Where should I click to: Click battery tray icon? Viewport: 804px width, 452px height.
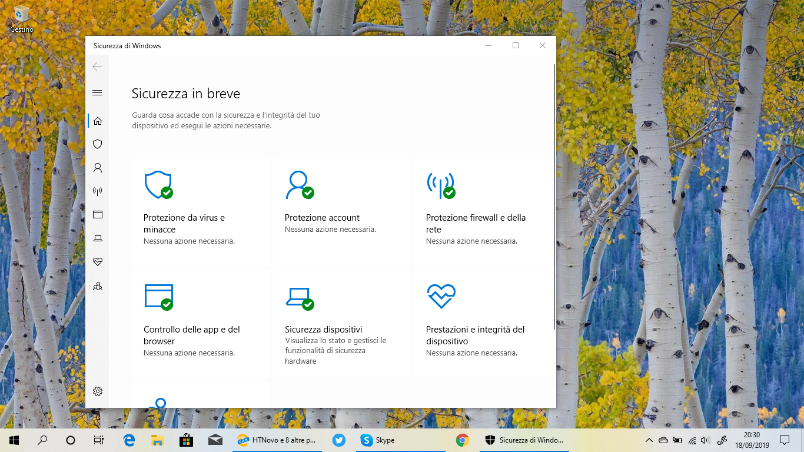677,440
